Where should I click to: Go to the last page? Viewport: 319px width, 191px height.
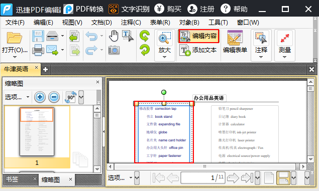pos(247,178)
